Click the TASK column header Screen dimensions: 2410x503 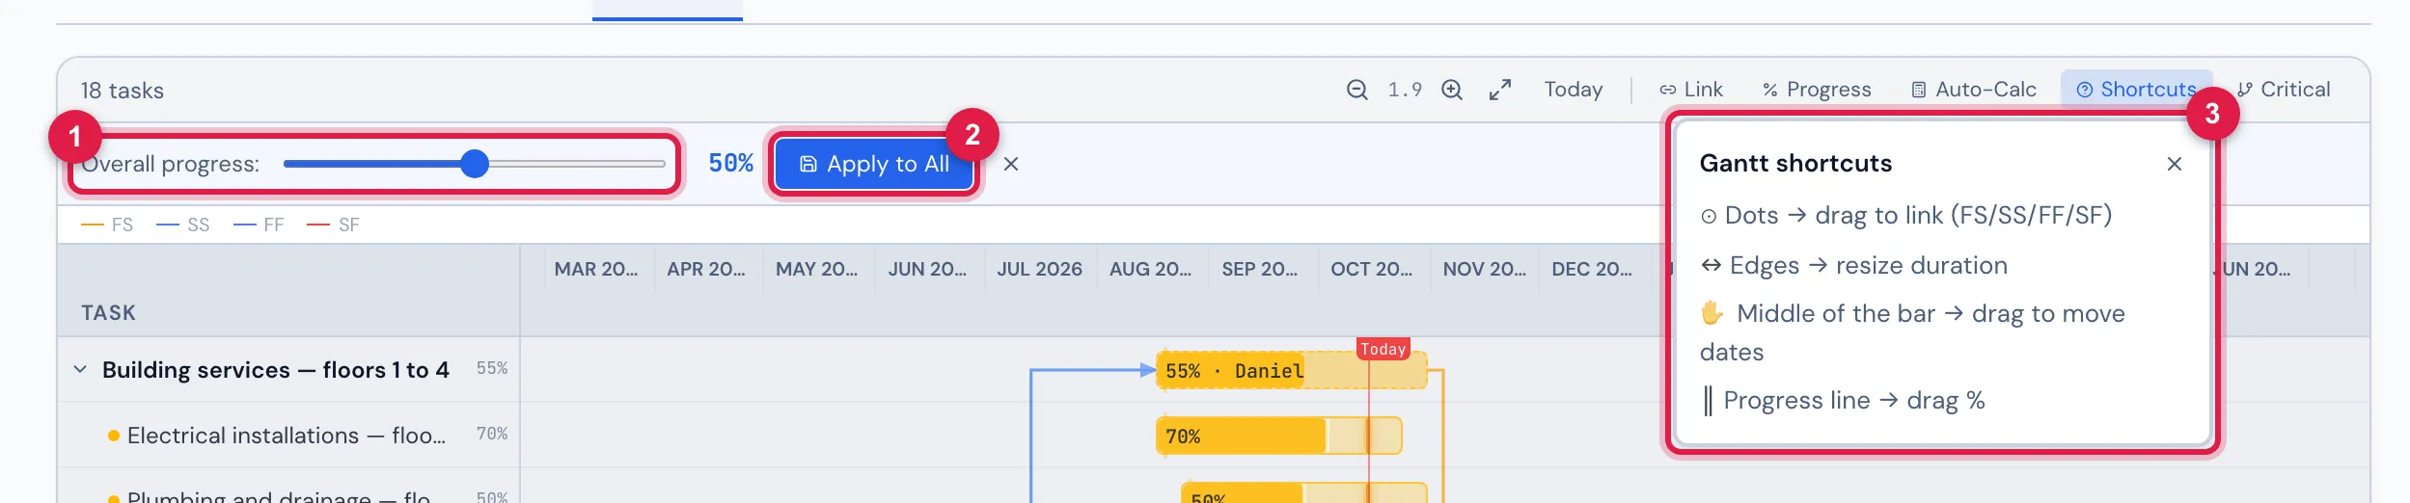[x=108, y=313]
